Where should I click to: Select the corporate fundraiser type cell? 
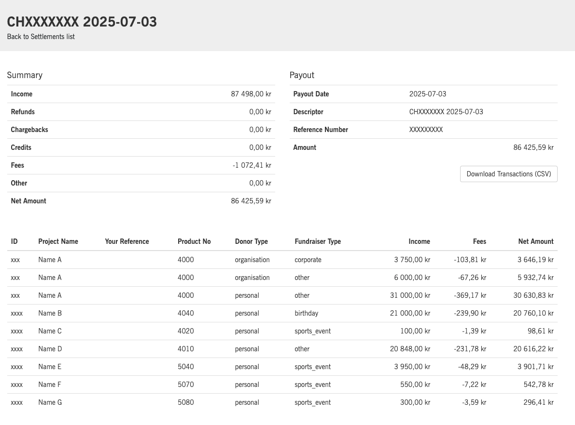308,260
